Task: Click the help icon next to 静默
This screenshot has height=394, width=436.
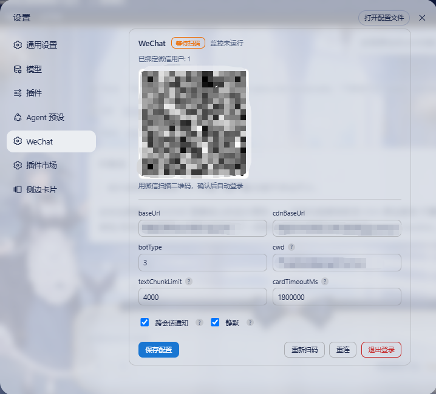Action: (250, 322)
